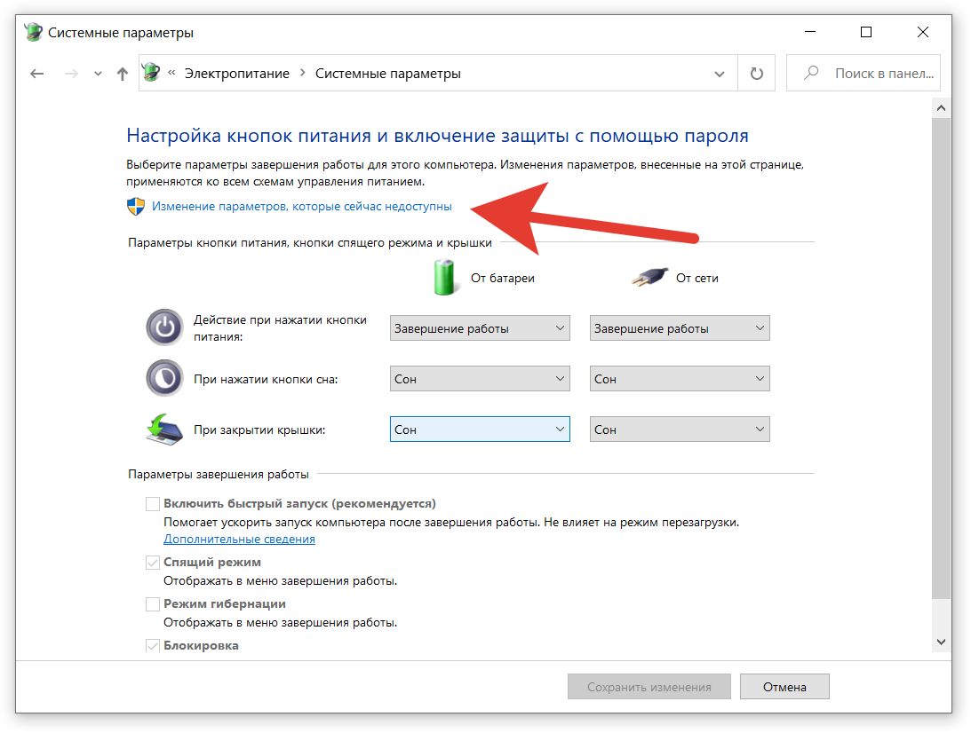Open power button action dropdown for battery

(480, 328)
